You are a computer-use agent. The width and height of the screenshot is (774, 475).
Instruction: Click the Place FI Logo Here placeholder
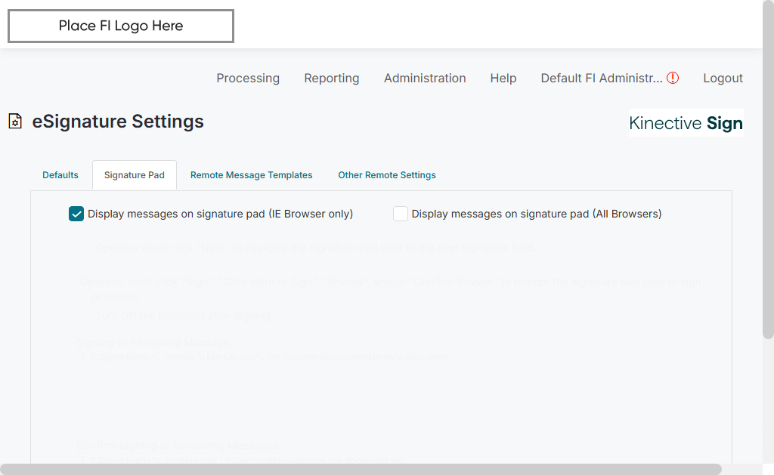pyautogui.click(x=121, y=26)
